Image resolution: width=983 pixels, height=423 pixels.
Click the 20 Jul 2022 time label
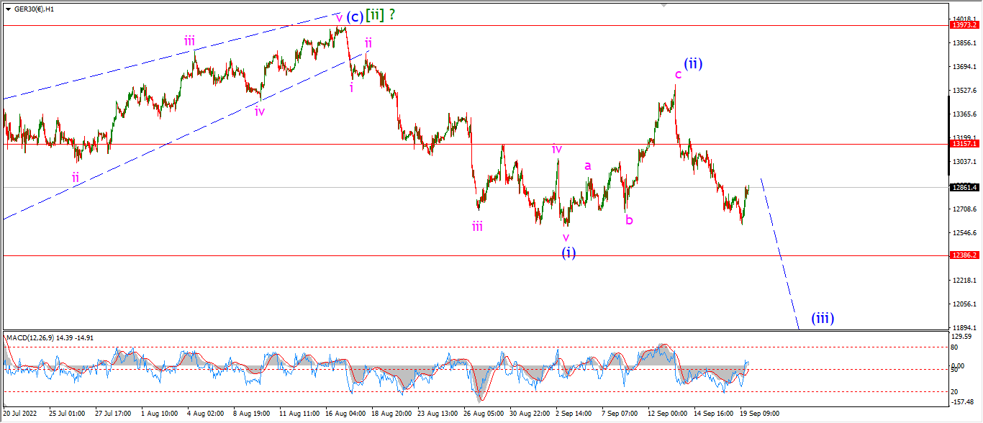pyautogui.click(x=21, y=414)
